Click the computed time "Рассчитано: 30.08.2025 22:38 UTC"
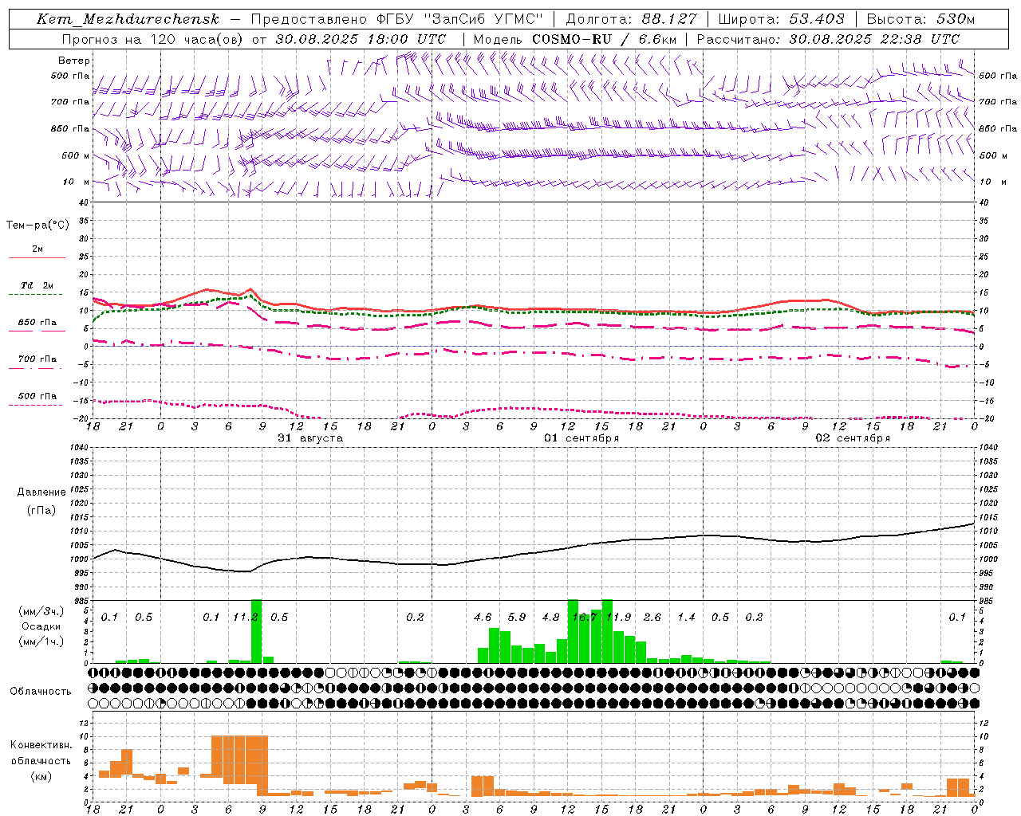Screen dimensions: 1021x816 click(x=828, y=39)
